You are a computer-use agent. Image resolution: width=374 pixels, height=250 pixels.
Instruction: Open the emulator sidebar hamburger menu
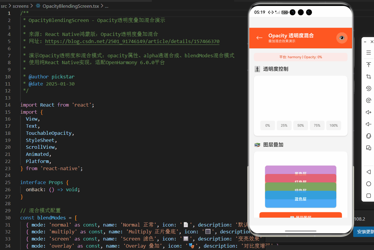pyautogui.click(x=368, y=53)
